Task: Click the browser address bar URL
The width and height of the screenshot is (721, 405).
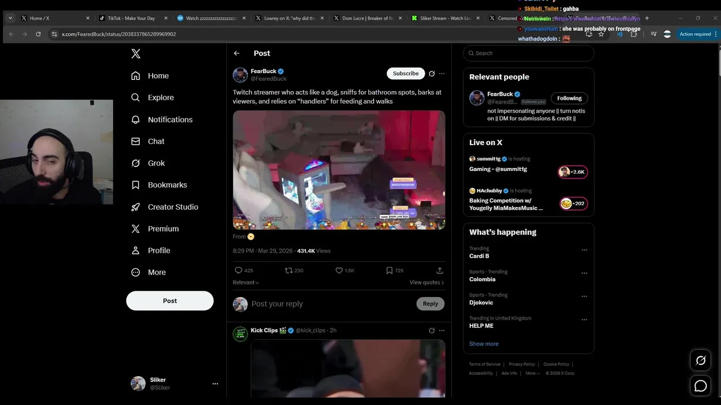Action: [x=119, y=34]
